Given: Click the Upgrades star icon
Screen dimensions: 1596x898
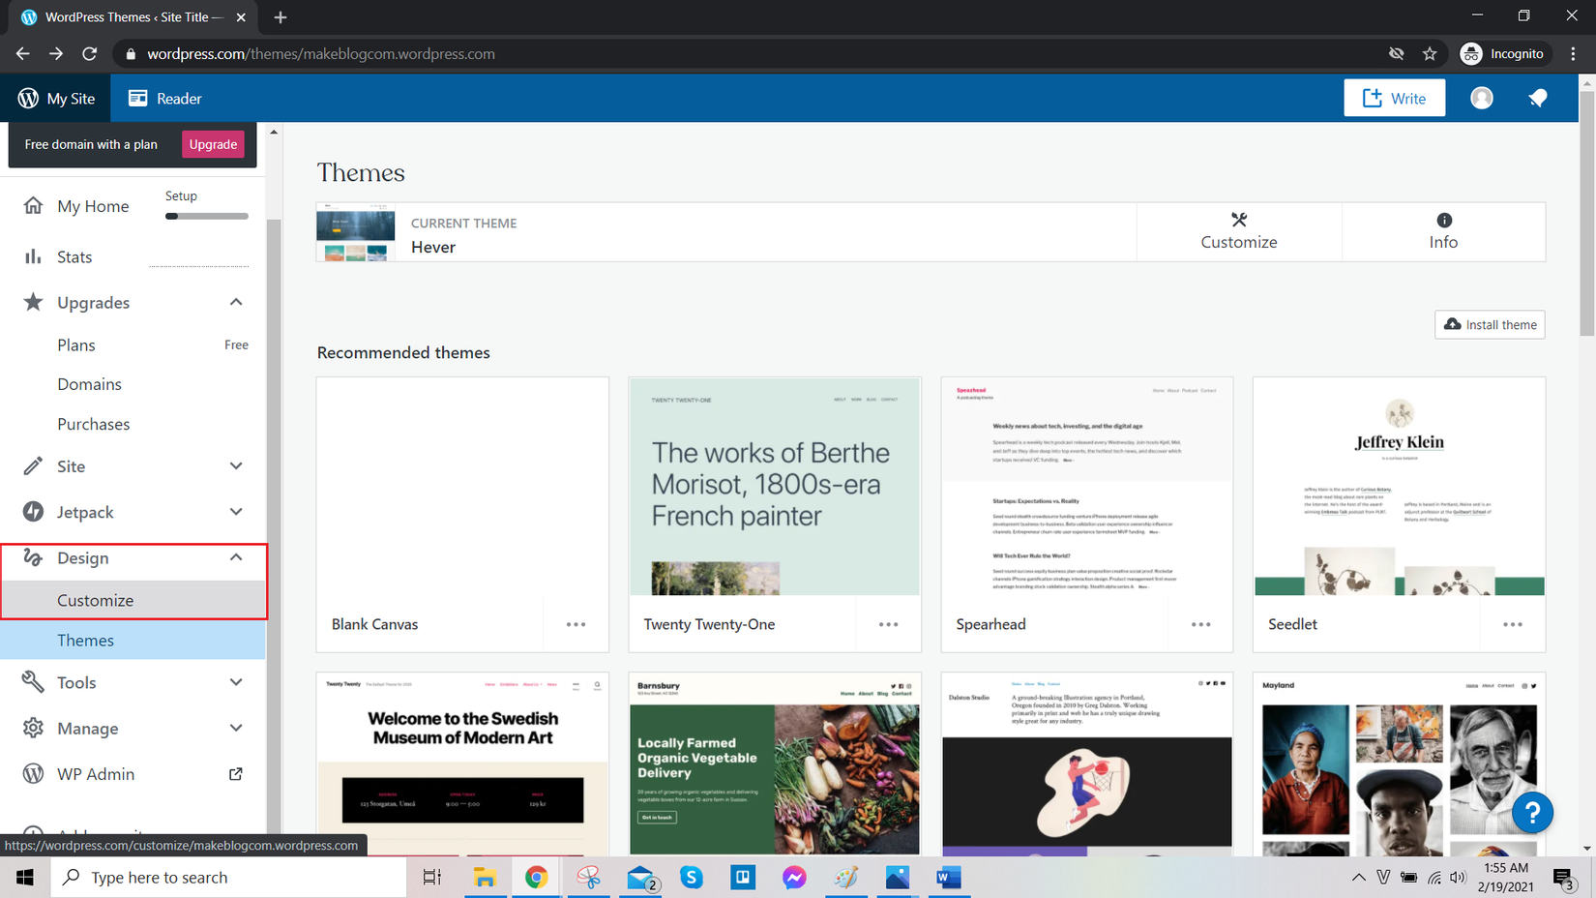Looking at the screenshot, I should pyautogui.click(x=33, y=302).
